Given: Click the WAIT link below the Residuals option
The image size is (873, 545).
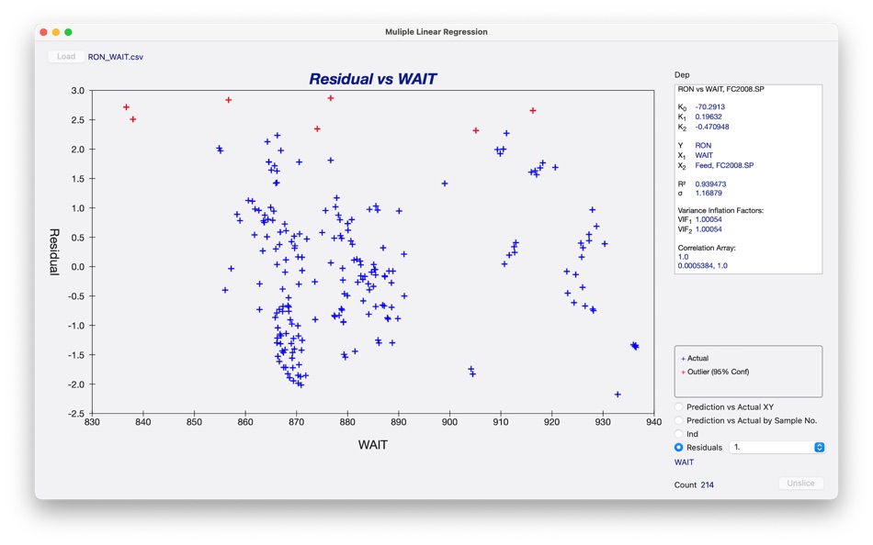Looking at the screenshot, I should pos(683,462).
